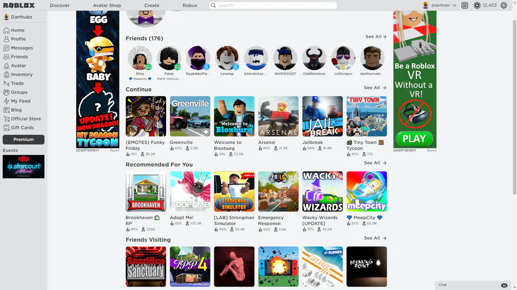517x290 pixels.
Task: Open friend ByghikkoPla's avatar
Action: pyautogui.click(x=198, y=58)
